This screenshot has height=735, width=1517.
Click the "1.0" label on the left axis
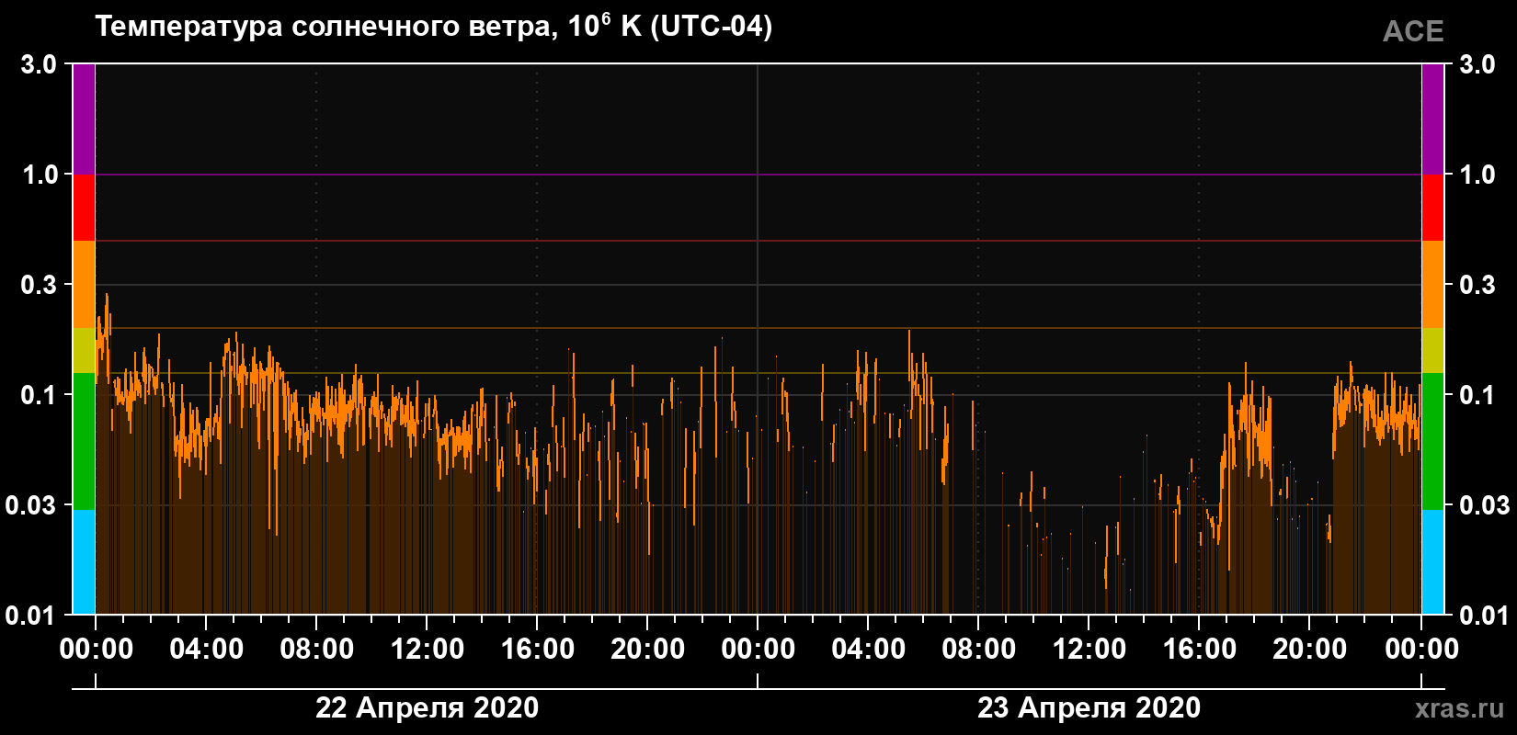click(39, 175)
